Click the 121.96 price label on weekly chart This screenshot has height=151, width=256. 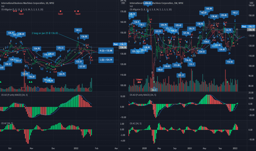pyautogui.click(x=186, y=33)
